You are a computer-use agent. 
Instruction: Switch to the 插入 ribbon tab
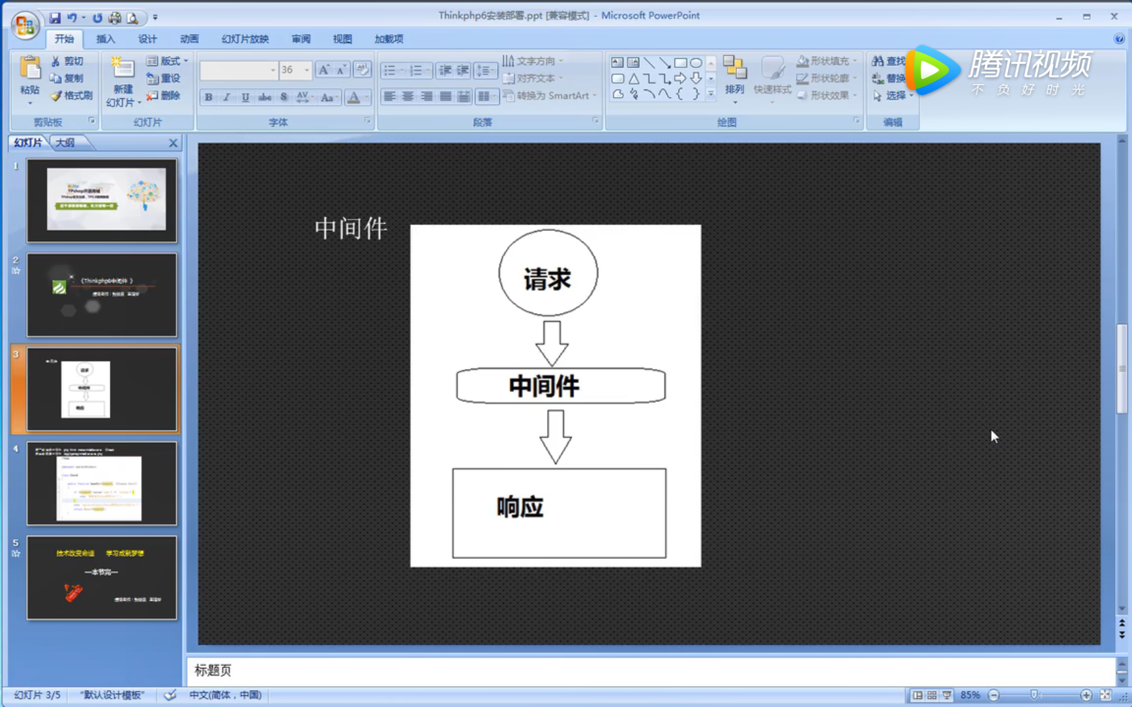coord(105,39)
